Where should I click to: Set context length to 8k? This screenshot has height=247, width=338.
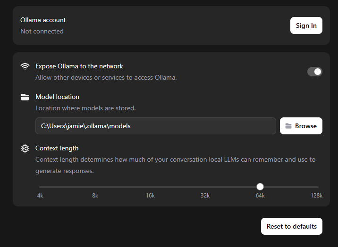95,187
